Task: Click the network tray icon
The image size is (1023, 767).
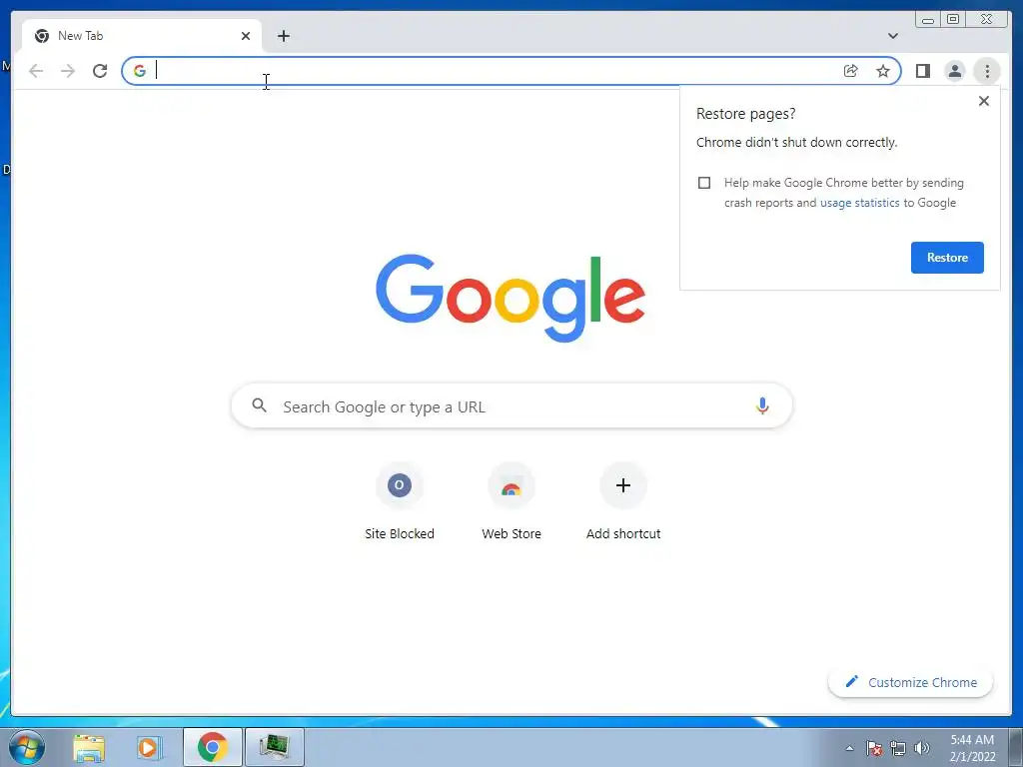Action: [x=898, y=748]
